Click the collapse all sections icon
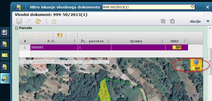Viewport: 212px width, 101px height. pos(172,21)
